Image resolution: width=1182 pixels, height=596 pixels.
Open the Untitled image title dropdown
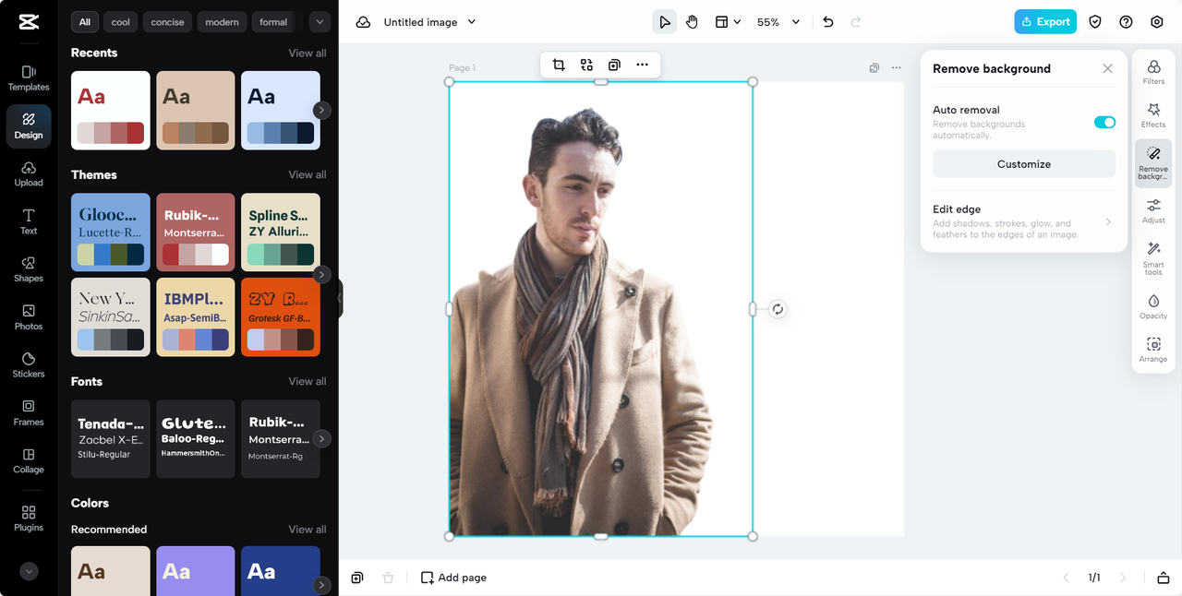pos(430,22)
